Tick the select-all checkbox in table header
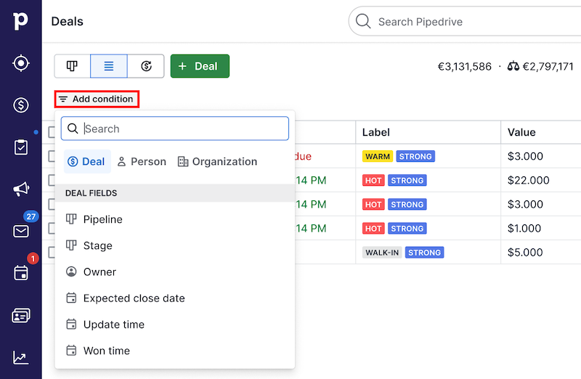581x379 pixels. 52,132
